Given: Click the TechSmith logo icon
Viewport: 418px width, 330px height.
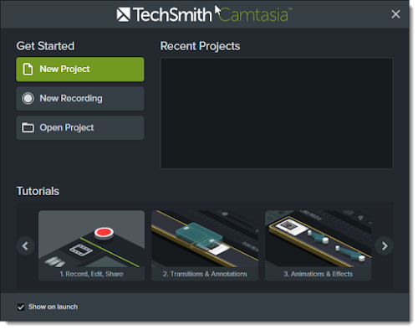Looking at the screenshot, I should [x=123, y=15].
